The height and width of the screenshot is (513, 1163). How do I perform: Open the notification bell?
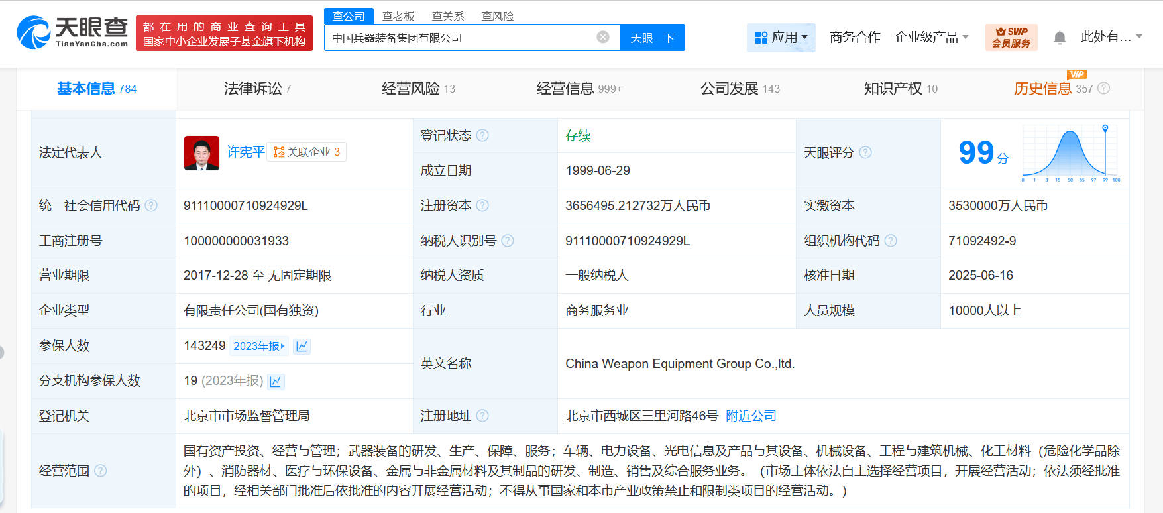coord(1059,38)
